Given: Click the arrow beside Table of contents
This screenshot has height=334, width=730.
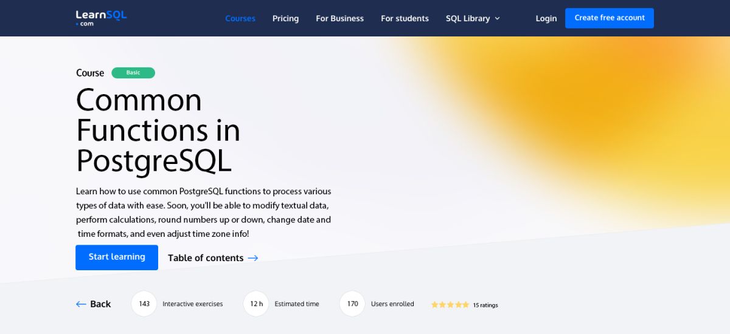Looking at the screenshot, I should coord(253,258).
